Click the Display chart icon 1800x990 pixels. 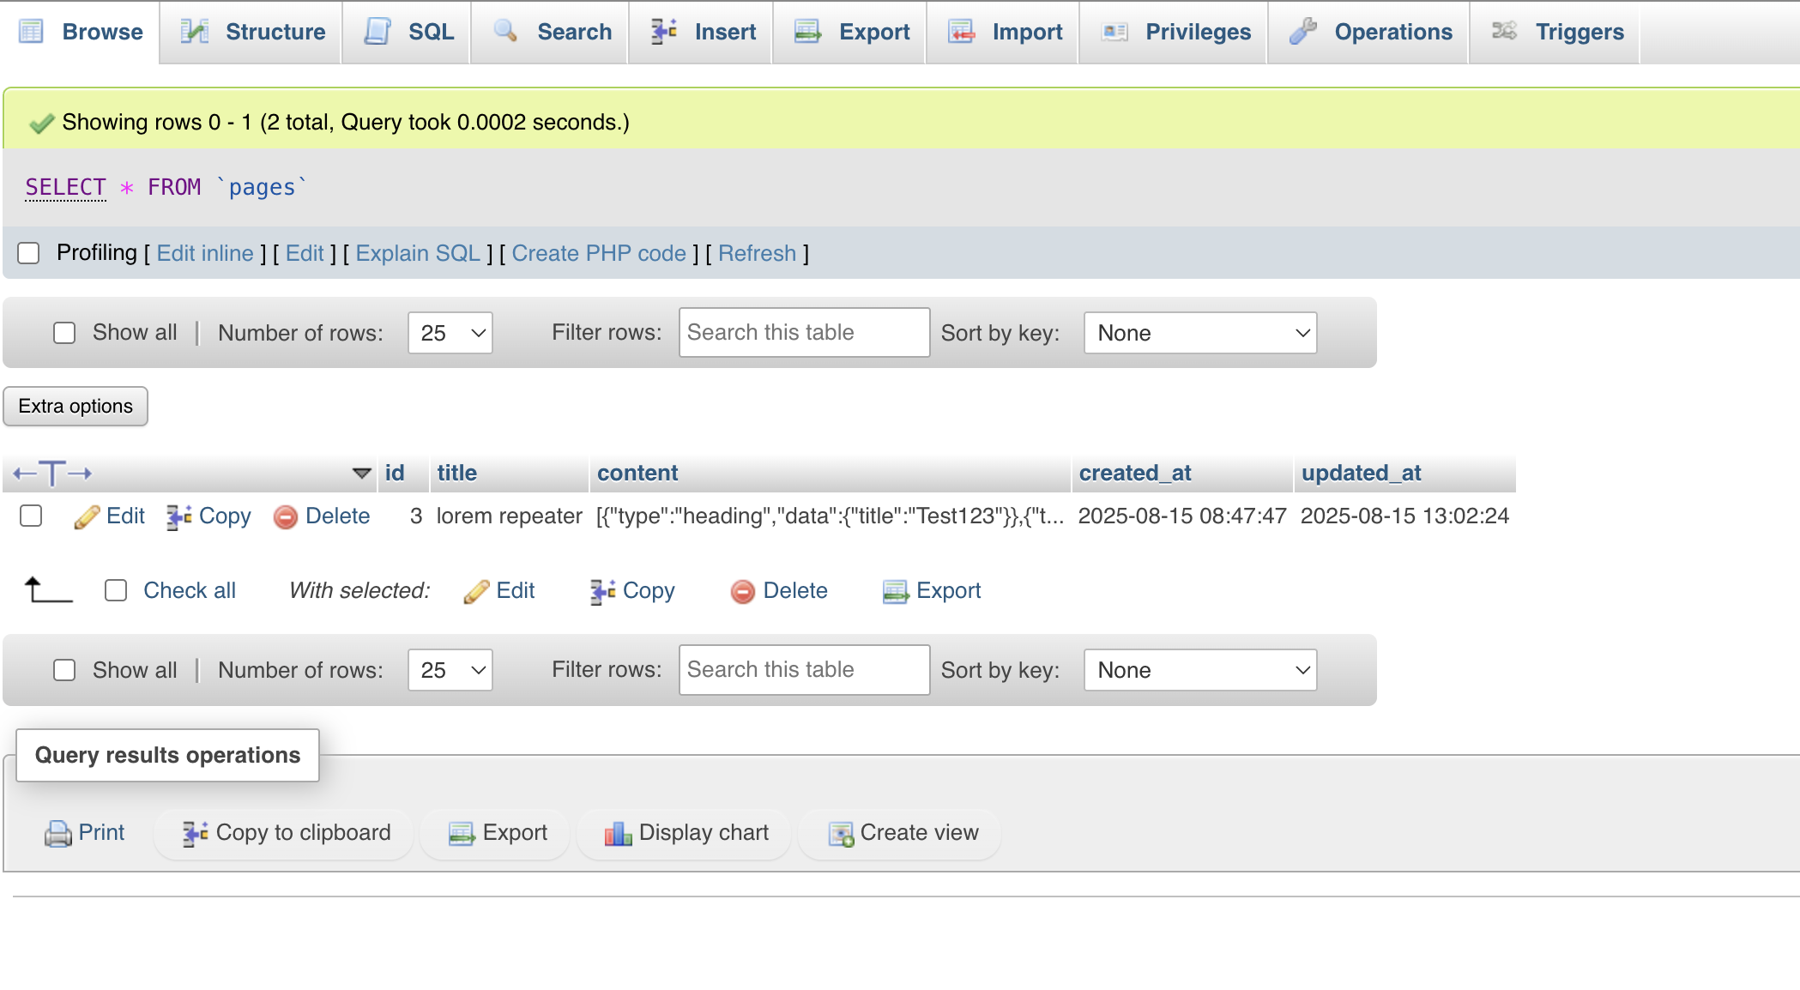coord(618,833)
